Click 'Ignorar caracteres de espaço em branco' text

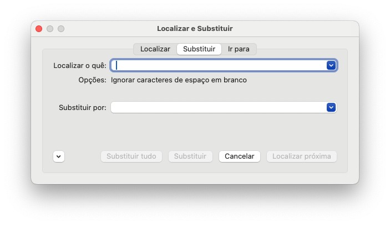coord(179,80)
